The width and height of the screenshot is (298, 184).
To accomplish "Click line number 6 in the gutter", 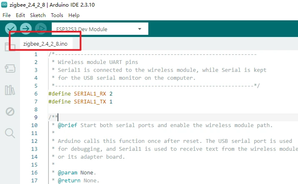I will (x=36, y=94).
